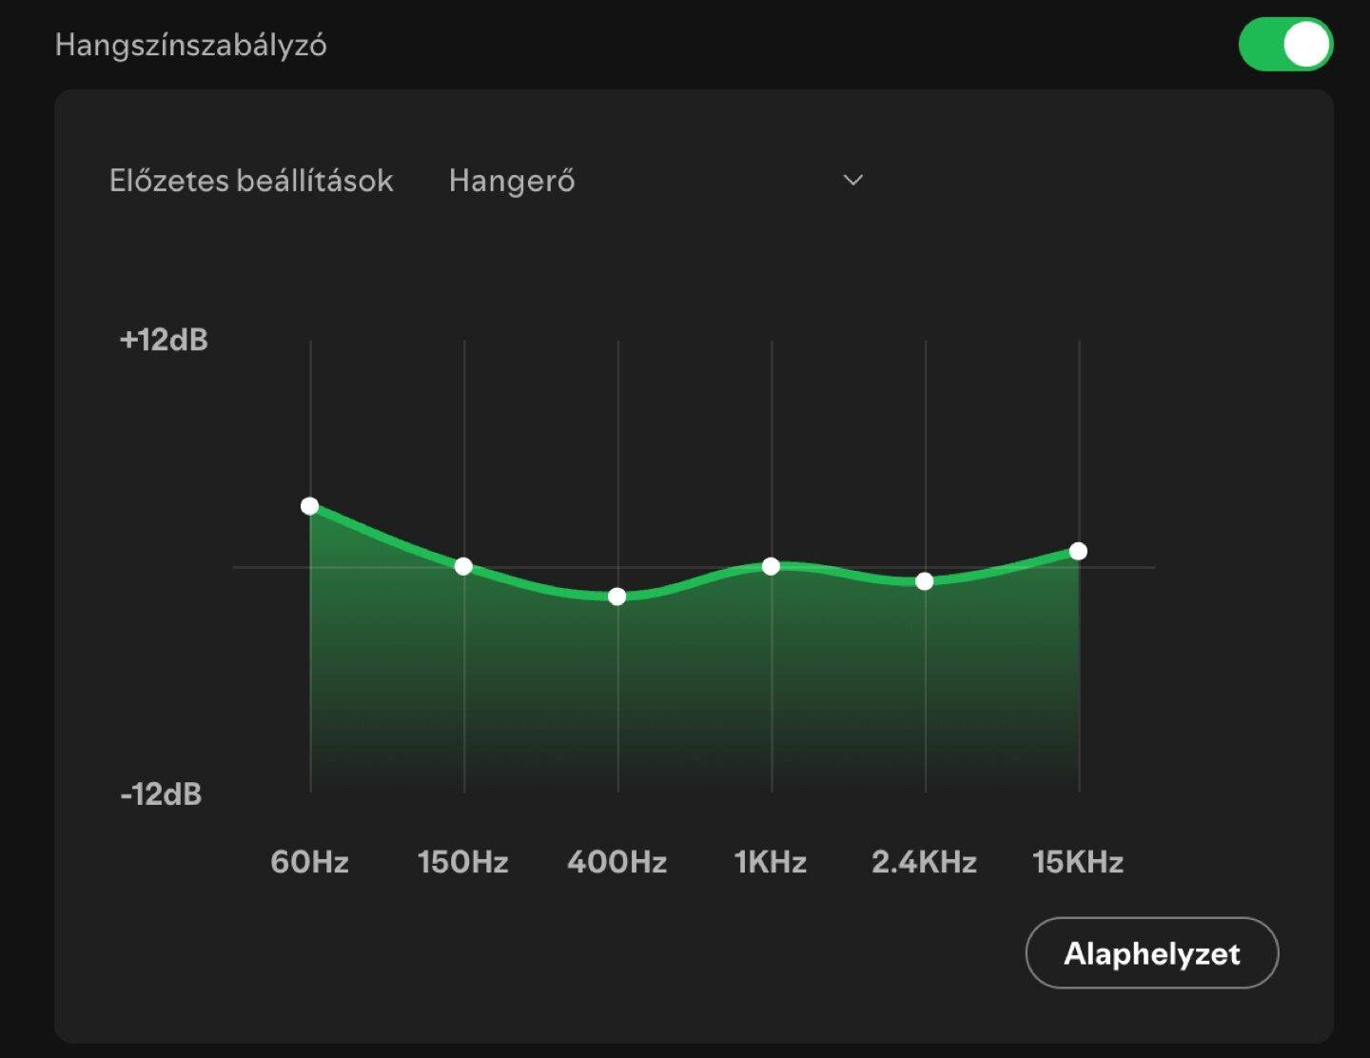
Task: Click the 60Hz frequency label
Action: [310, 862]
